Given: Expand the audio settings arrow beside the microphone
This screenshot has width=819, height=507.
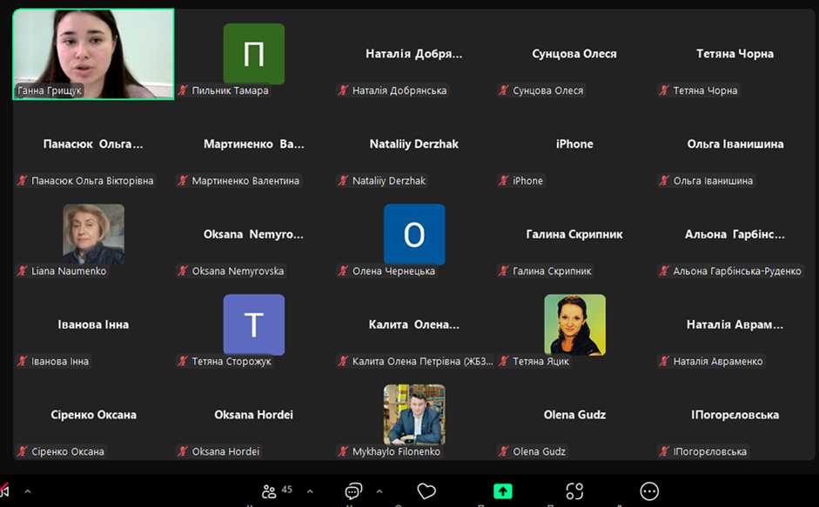Looking at the screenshot, I should tap(27, 491).
